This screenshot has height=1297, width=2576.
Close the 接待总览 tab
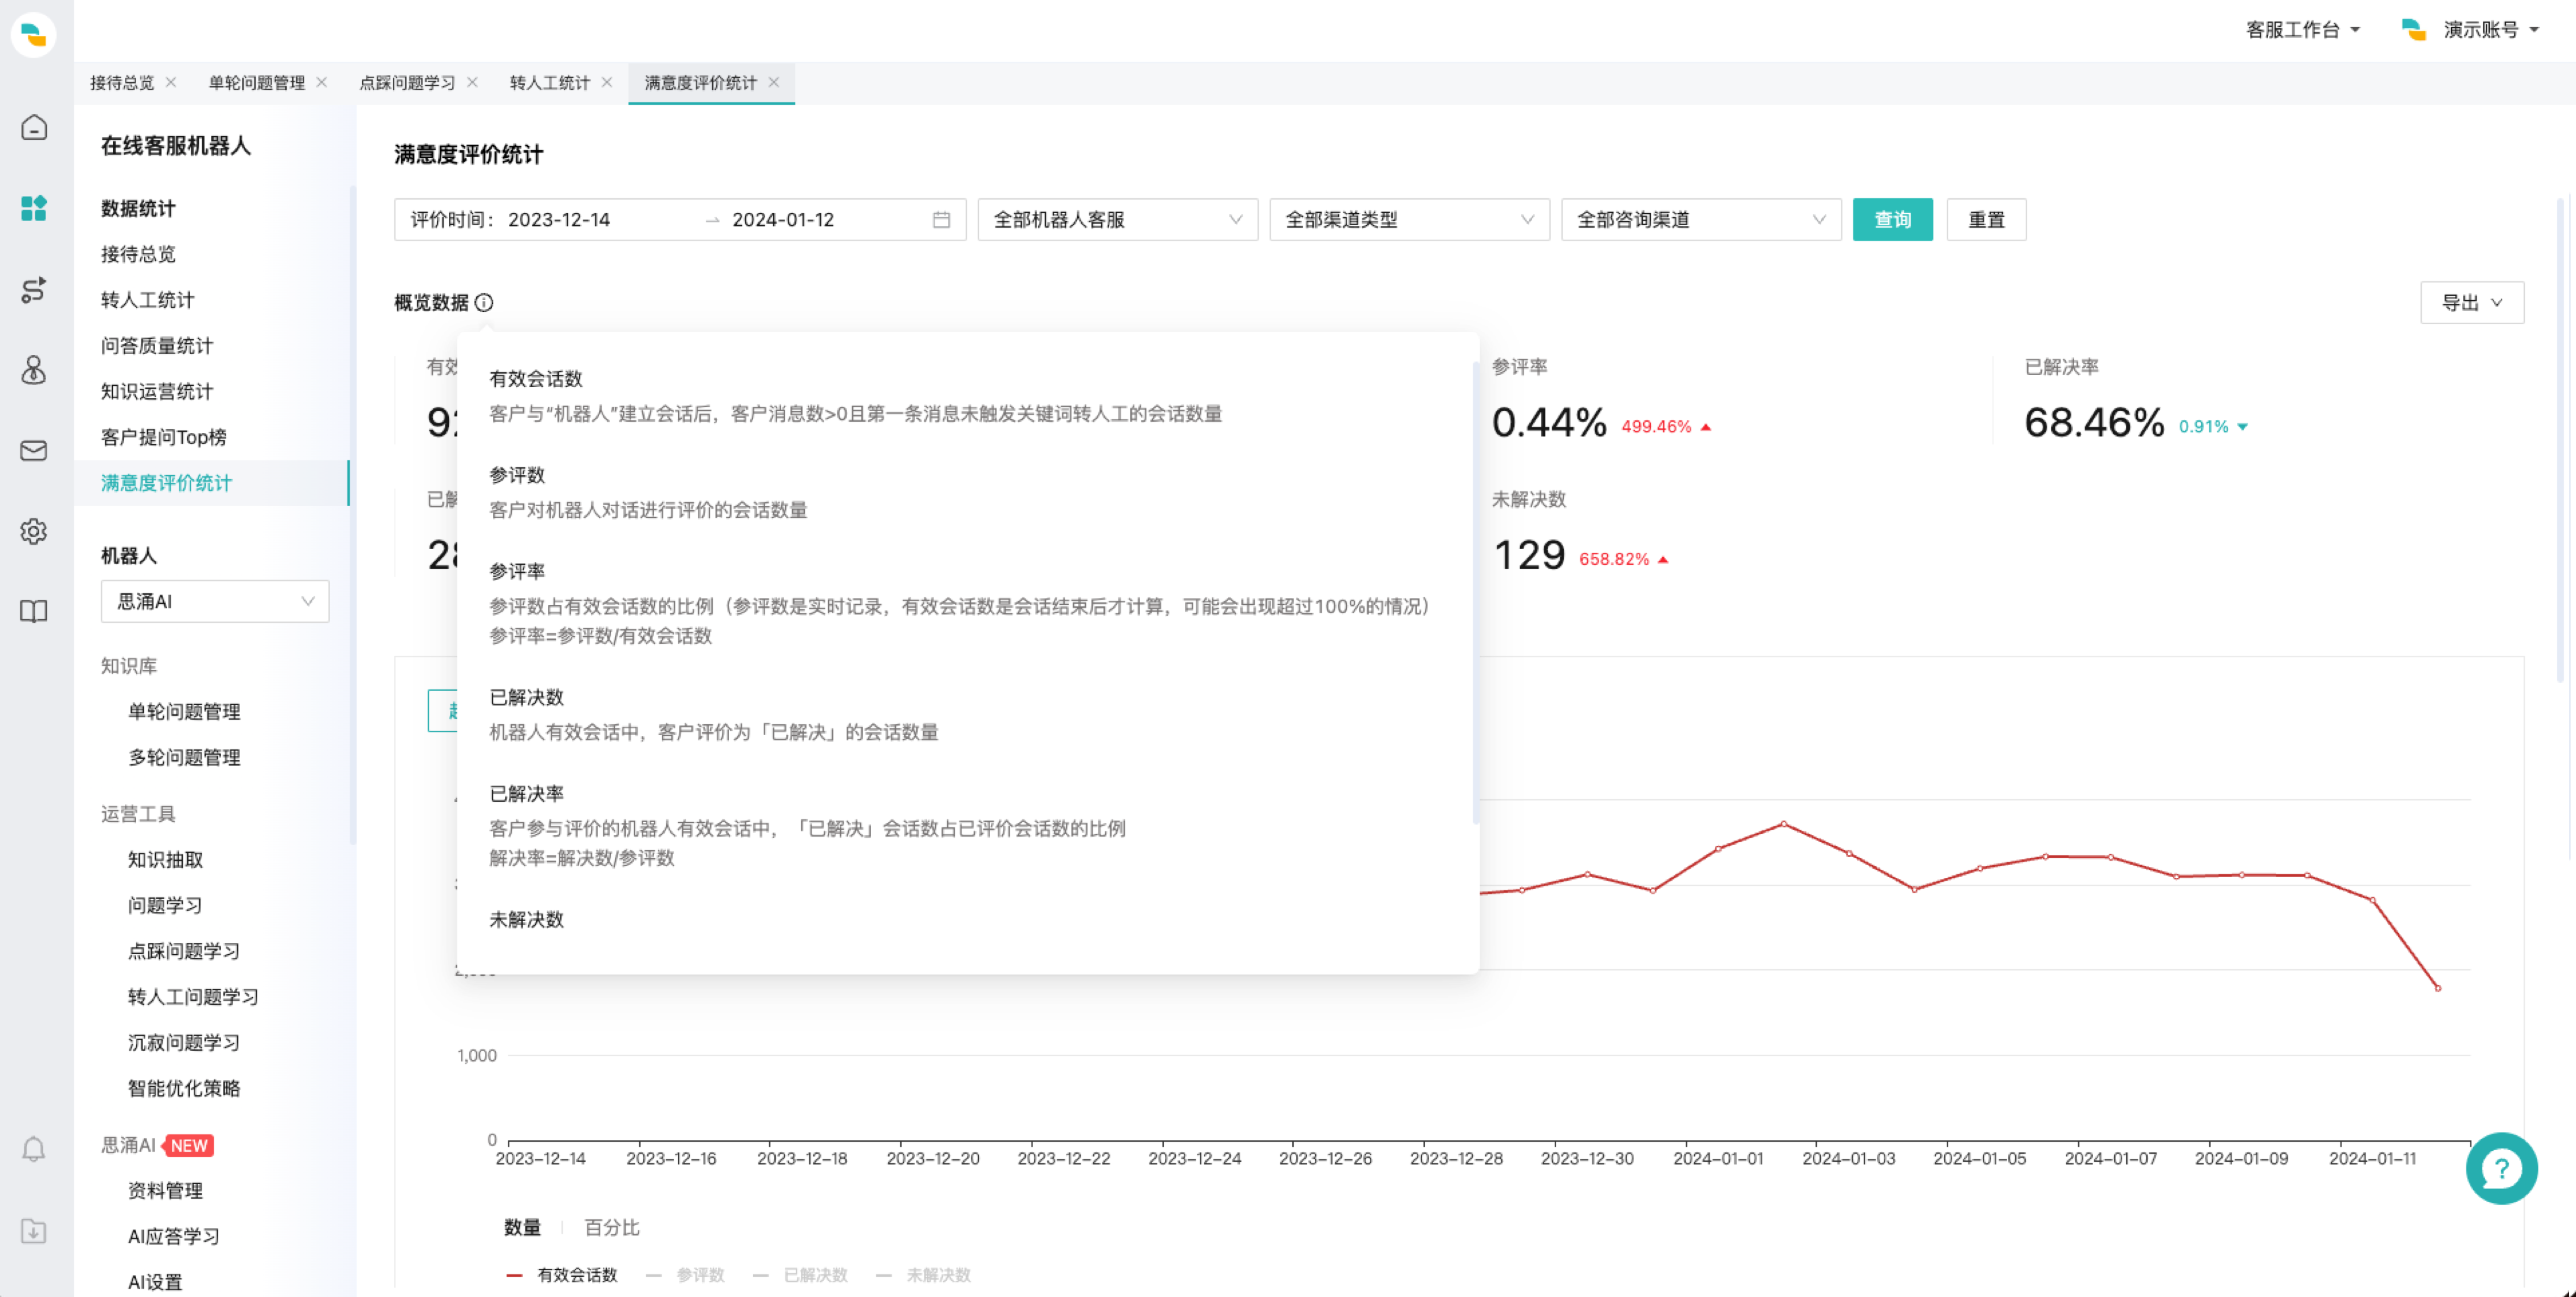171,82
